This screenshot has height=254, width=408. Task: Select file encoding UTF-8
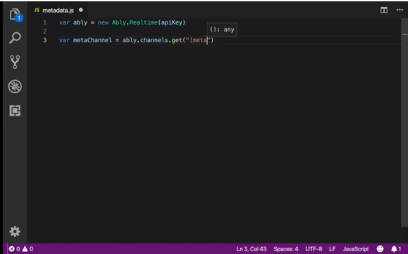pos(313,249)
